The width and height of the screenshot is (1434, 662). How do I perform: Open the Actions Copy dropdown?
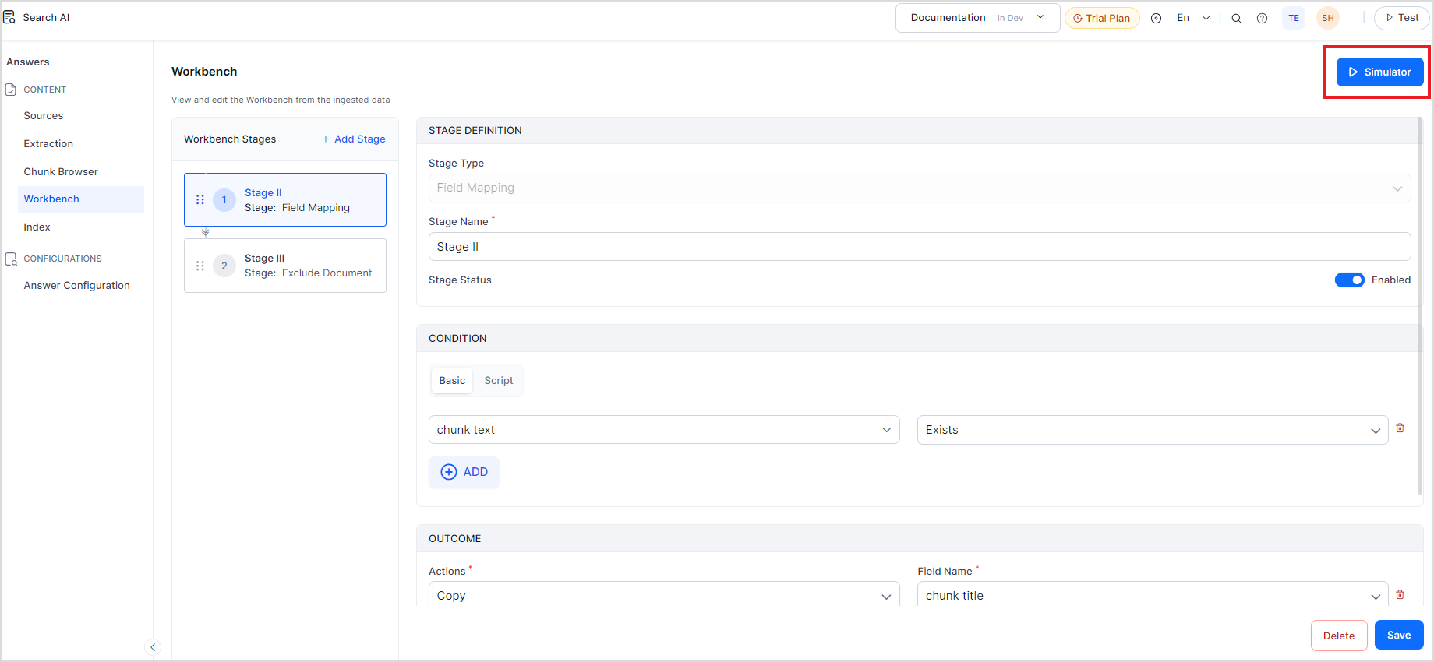point(663,596)
